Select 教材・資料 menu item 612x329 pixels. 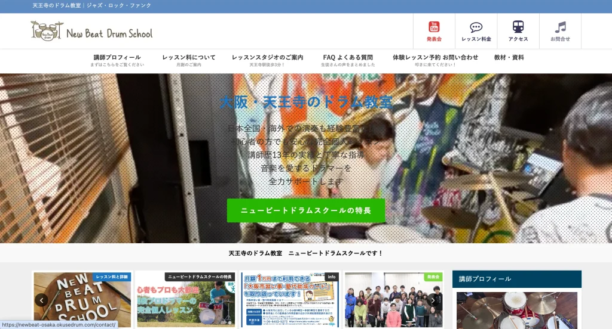[509, 58]
